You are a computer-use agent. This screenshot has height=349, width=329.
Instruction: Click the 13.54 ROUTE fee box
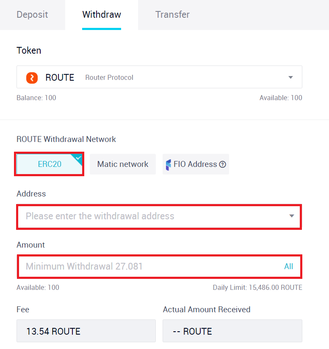click(x=86, y=331)
